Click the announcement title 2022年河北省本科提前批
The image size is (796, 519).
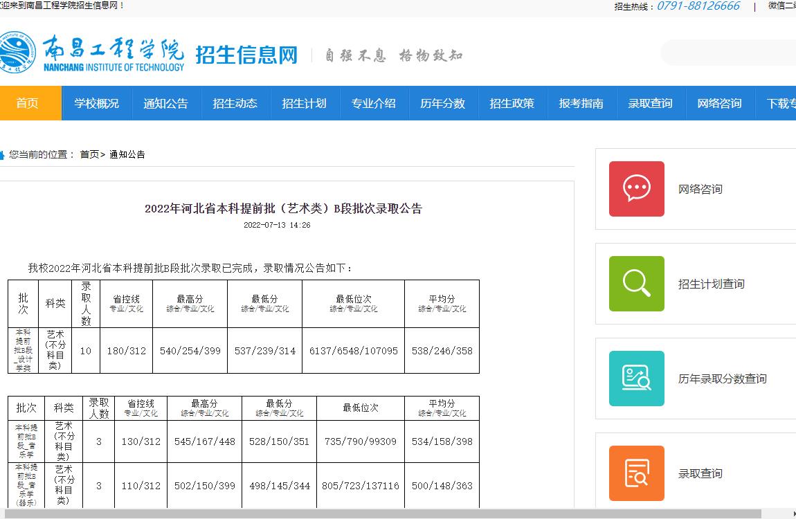pyautogui.click(x=283, y=208)
